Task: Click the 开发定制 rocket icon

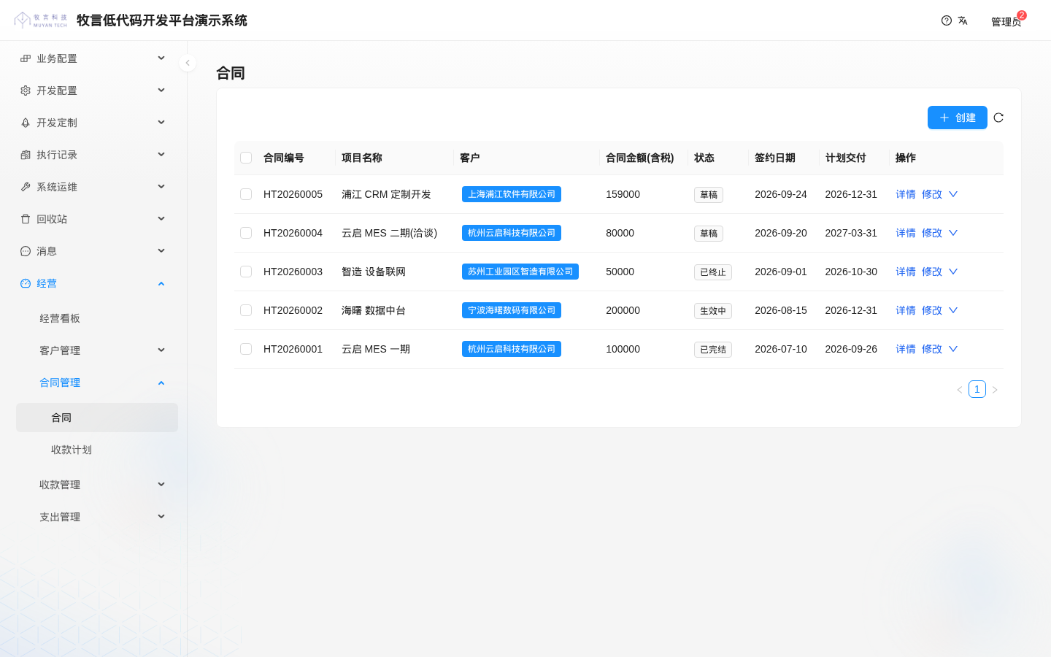Action: 26,123
